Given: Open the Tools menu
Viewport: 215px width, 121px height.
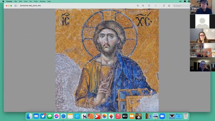Looking at the screenshot, I should click(36, 1).
